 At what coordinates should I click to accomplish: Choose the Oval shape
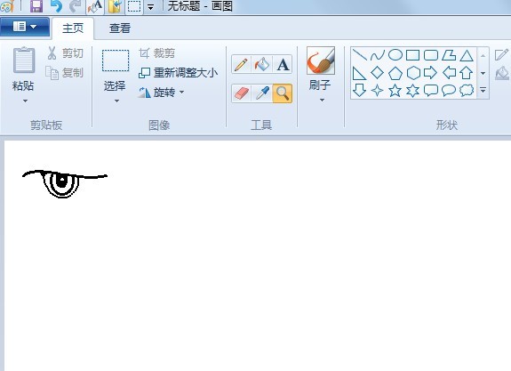coord(395,55)
